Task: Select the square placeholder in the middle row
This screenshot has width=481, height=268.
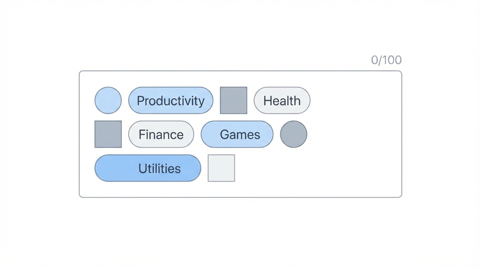Action: point(108,134)
